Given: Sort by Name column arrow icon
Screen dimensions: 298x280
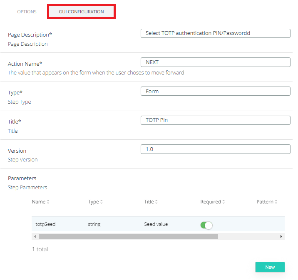Looking at the screenshot, I should point(48,202).
